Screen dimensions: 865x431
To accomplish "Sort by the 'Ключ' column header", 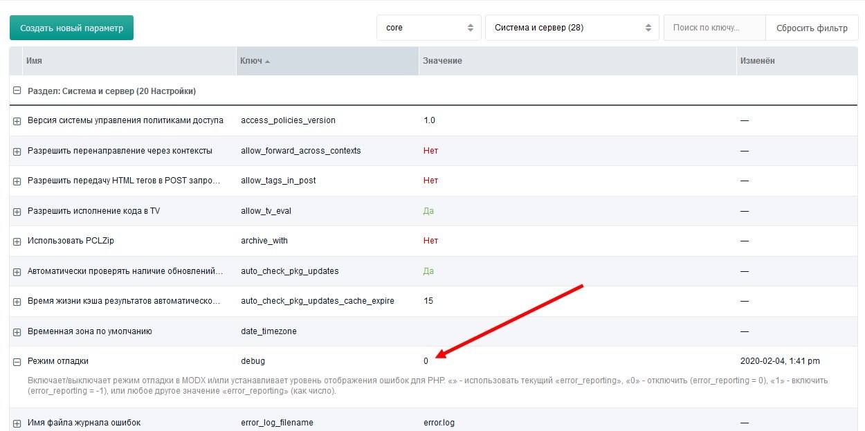I will tap(327, 61).
